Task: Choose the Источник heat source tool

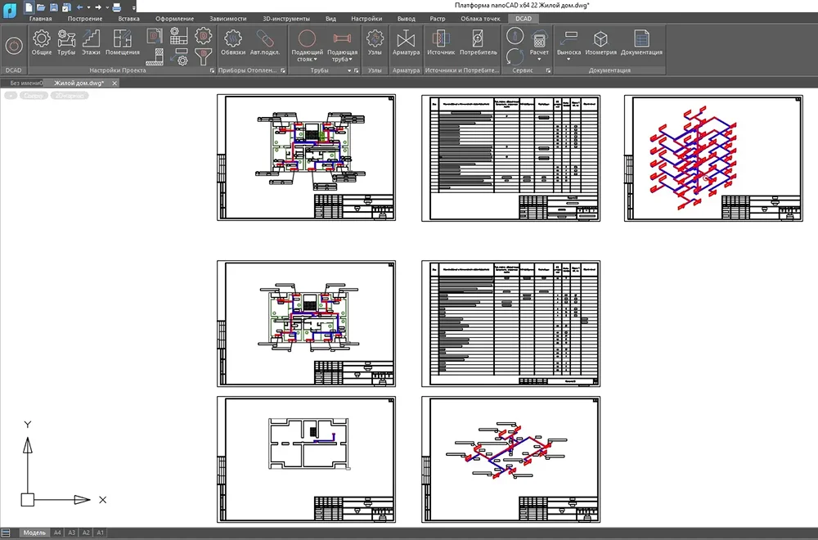Action: coord(441,42)
